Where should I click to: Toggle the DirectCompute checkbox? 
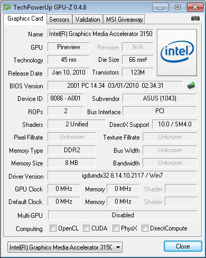pos(145,228)
